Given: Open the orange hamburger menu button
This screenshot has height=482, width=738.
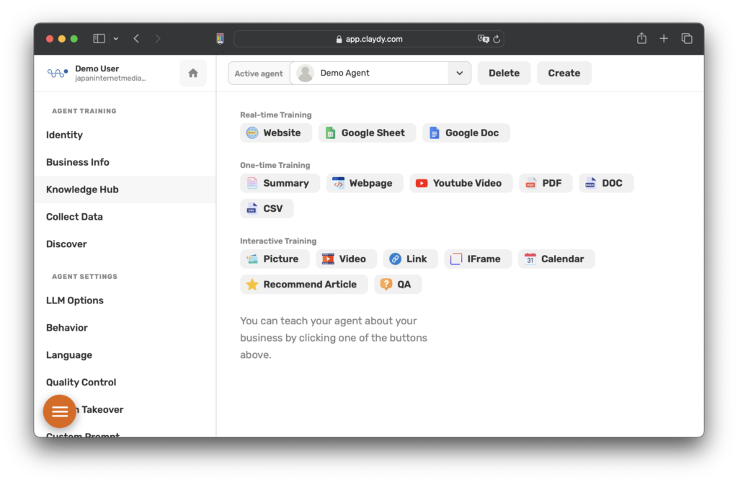Looking at the screenshot, I should pos(60,411).
